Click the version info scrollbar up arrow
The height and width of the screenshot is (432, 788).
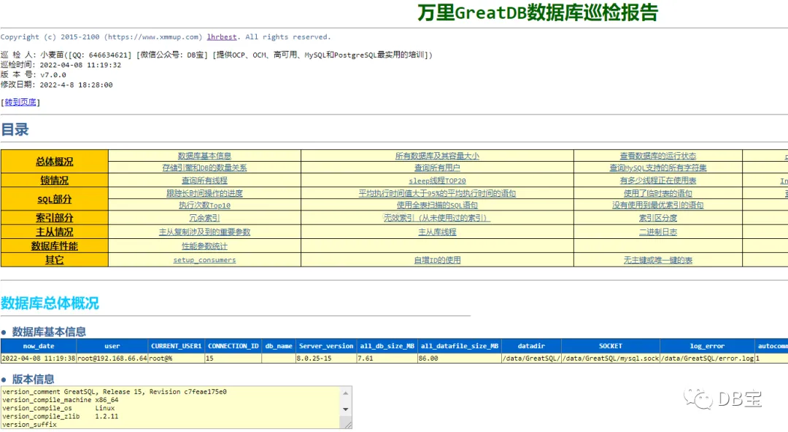click(x=346, y=393)
